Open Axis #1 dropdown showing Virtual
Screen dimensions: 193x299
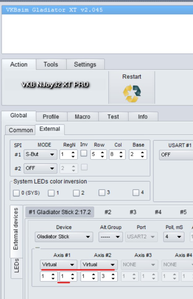58,265
